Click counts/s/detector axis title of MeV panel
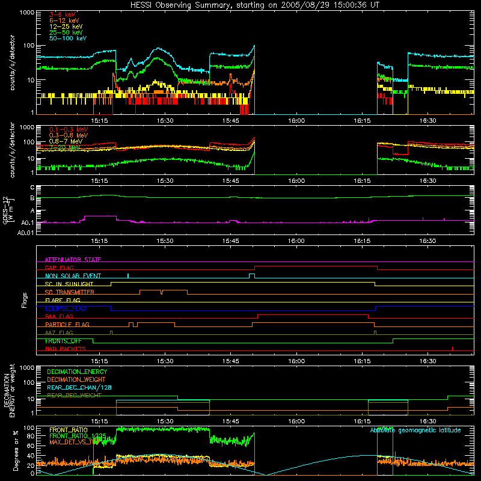 tap(12, 150)
